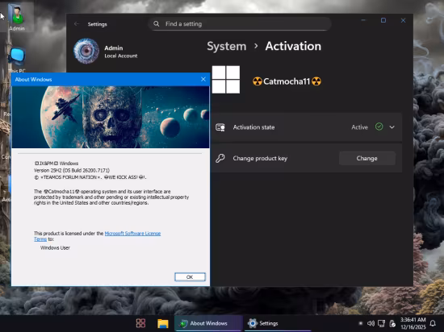
Task: Navigate to System breadcrumb
Action: (227, 46)
